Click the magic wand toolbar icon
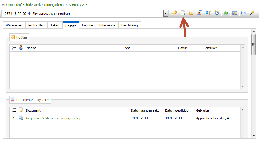This screenshot has height=141, width=259. click(x=252, y=13)
